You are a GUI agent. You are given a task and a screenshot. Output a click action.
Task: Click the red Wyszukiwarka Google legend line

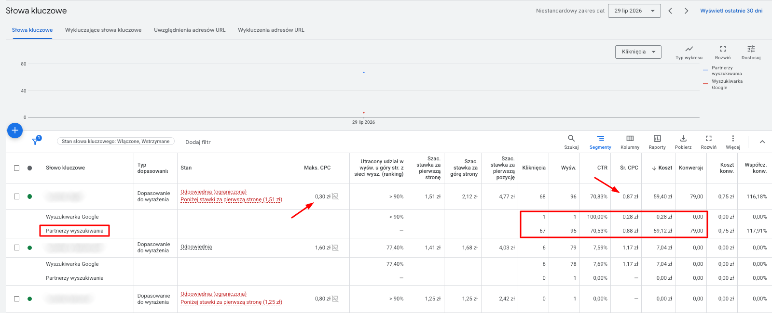pos(705,84)
